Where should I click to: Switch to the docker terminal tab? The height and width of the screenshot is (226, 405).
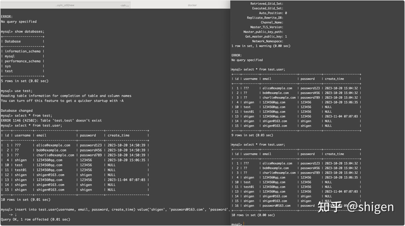pos(192,5)
